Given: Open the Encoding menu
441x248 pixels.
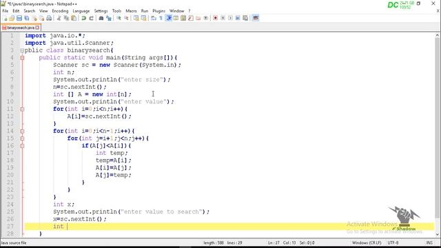Looking at the screenshot, I should (x=60, y=11).
